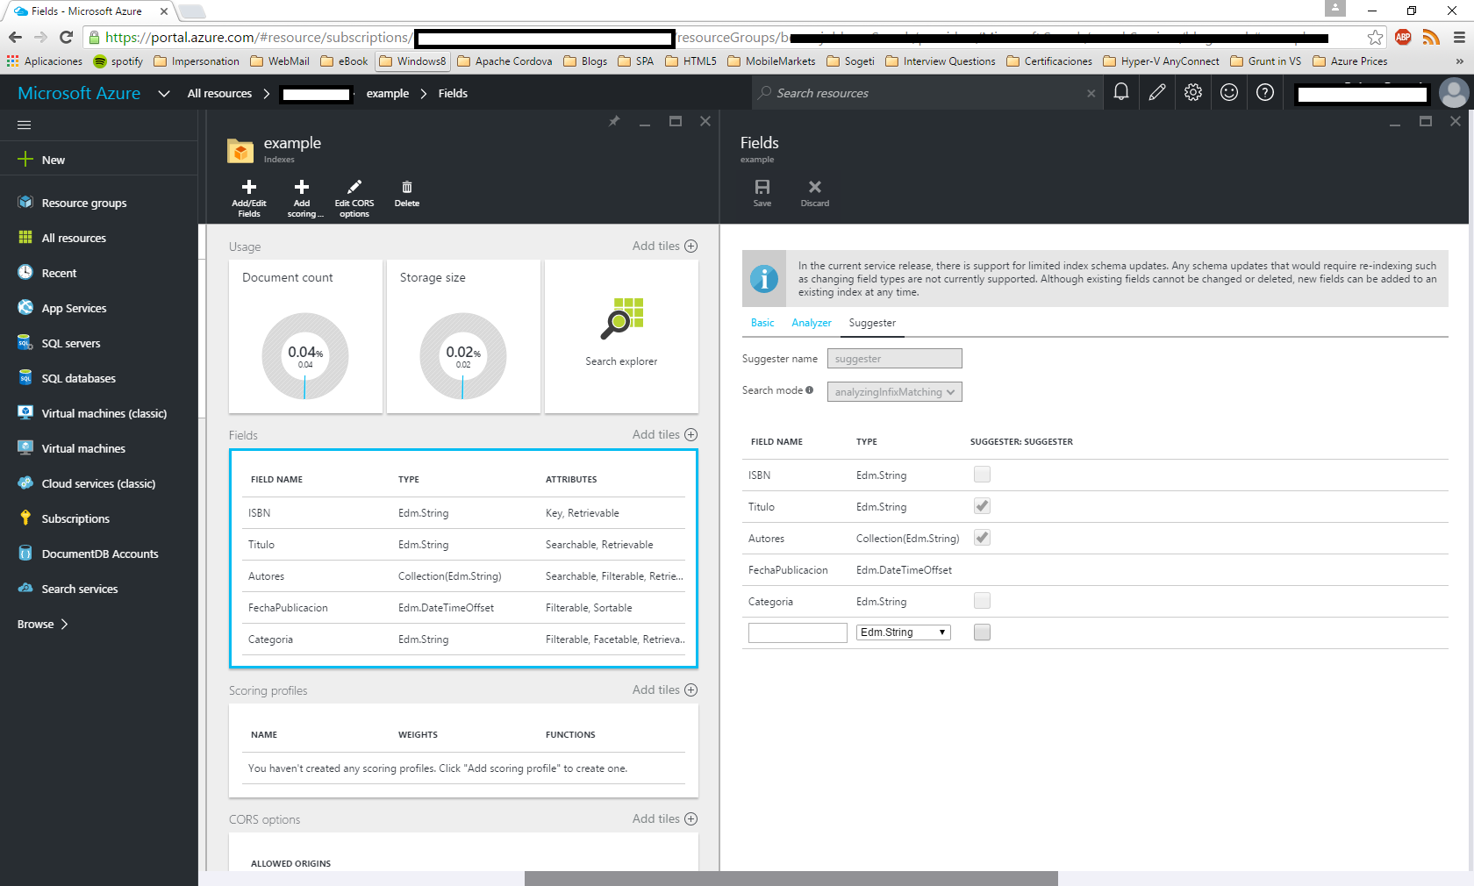
Task: Select the Edit CORS options icon
Action: pos(354,195)
